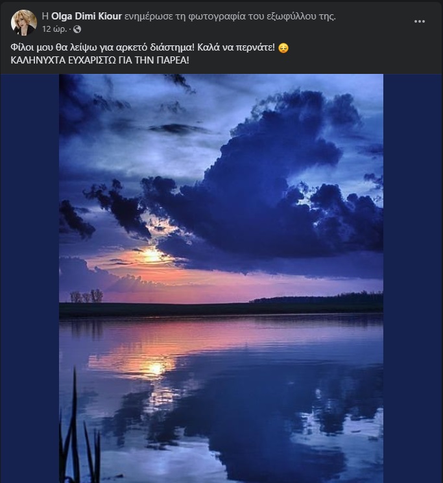Viewport: 443px width, 483px height.
Task: Open the "12 ώρ." post timestamp
Action: point(54,29)
